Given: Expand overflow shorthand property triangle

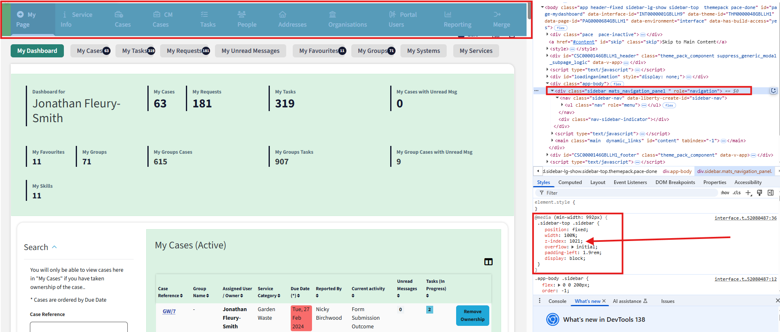Looking at the screenshot, I should [573, 247].
